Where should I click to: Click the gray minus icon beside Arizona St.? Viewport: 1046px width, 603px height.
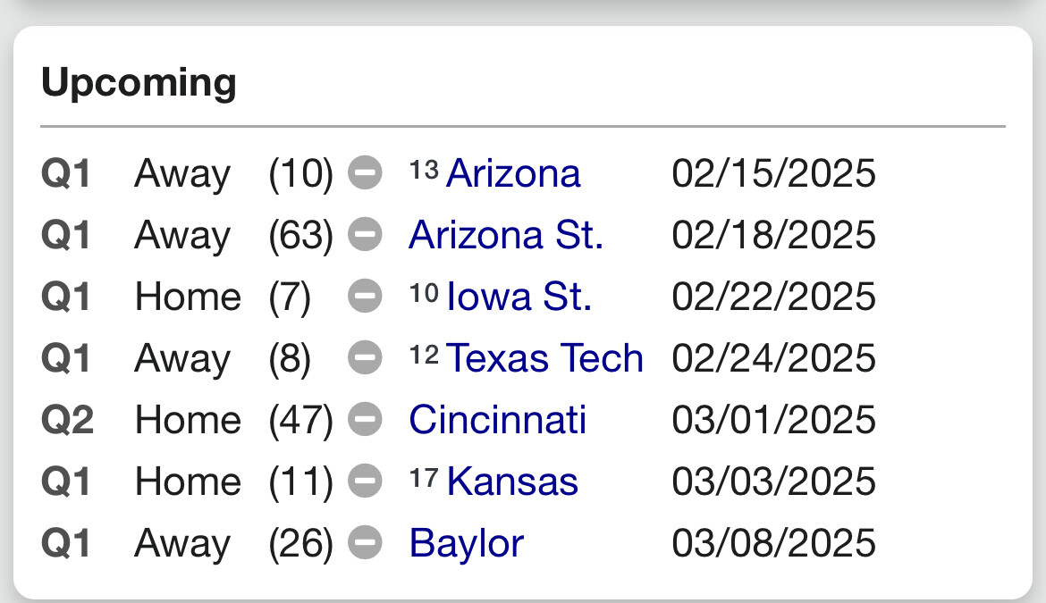[365, 235]
